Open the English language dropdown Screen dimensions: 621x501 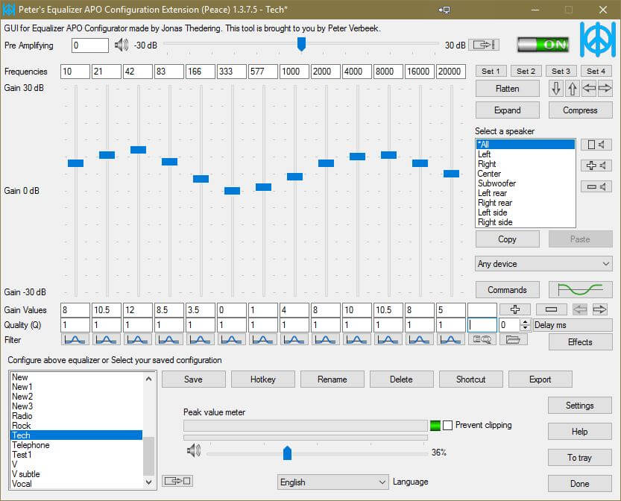[332, 482]
